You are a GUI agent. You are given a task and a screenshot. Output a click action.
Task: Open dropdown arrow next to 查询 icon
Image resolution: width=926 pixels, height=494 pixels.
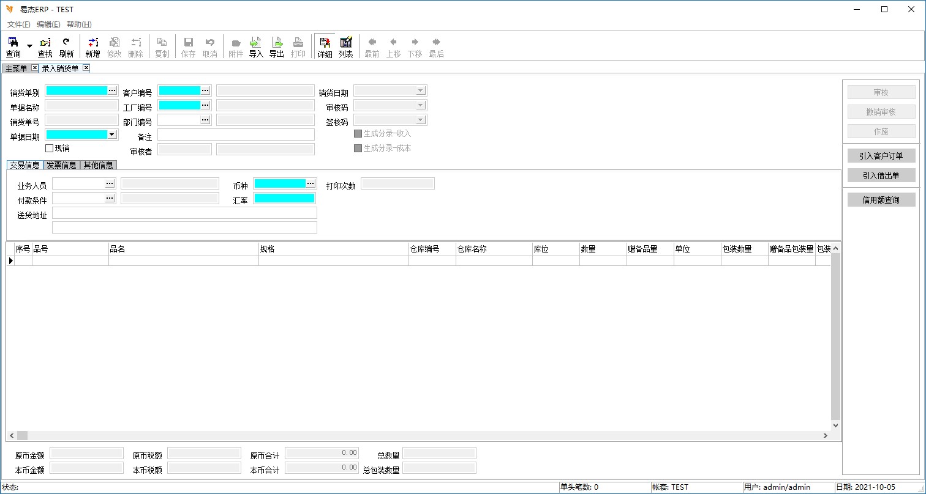click(x=29, y=46)
